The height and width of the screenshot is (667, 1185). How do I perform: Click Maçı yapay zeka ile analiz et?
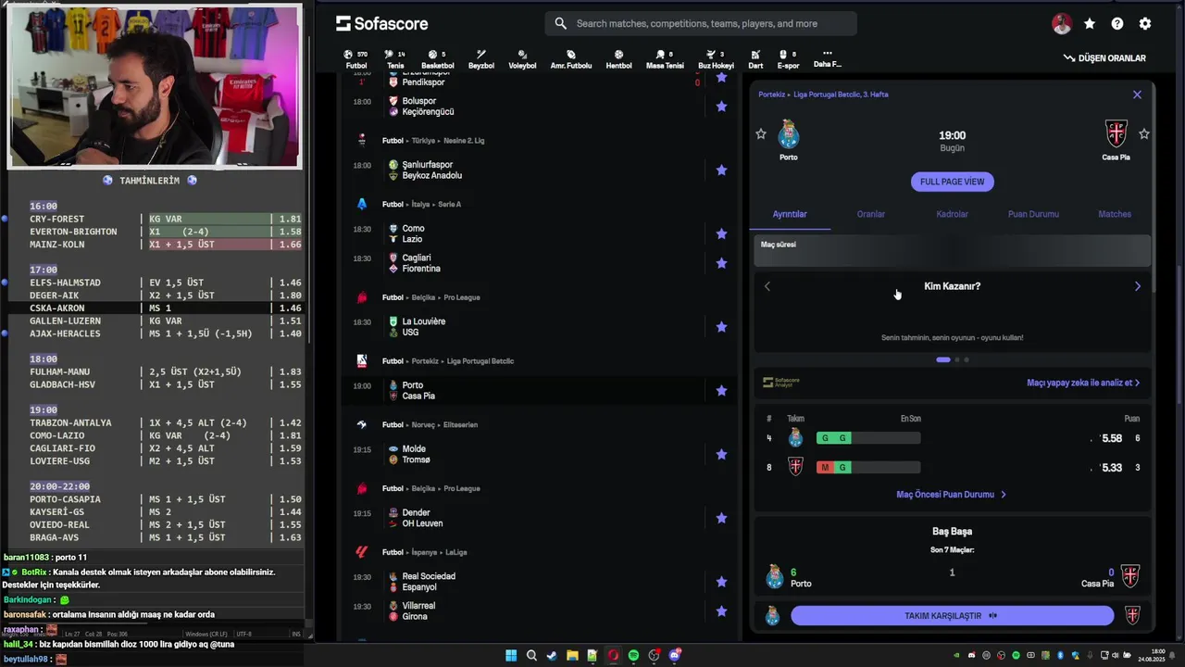click(x=1083, y=383)
